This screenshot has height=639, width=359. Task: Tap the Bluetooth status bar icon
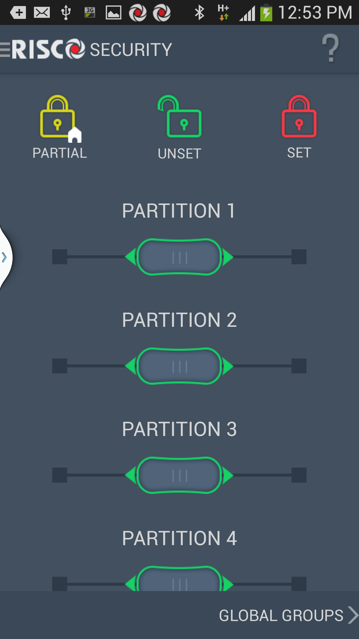[199, 13]
